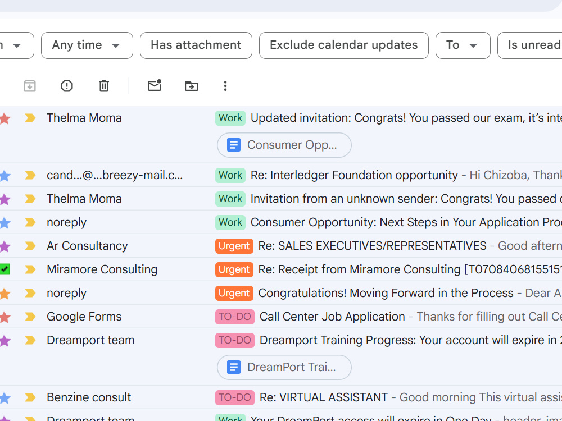Click TO-DO label on Call Center Job Application

(x=235, y=317)
